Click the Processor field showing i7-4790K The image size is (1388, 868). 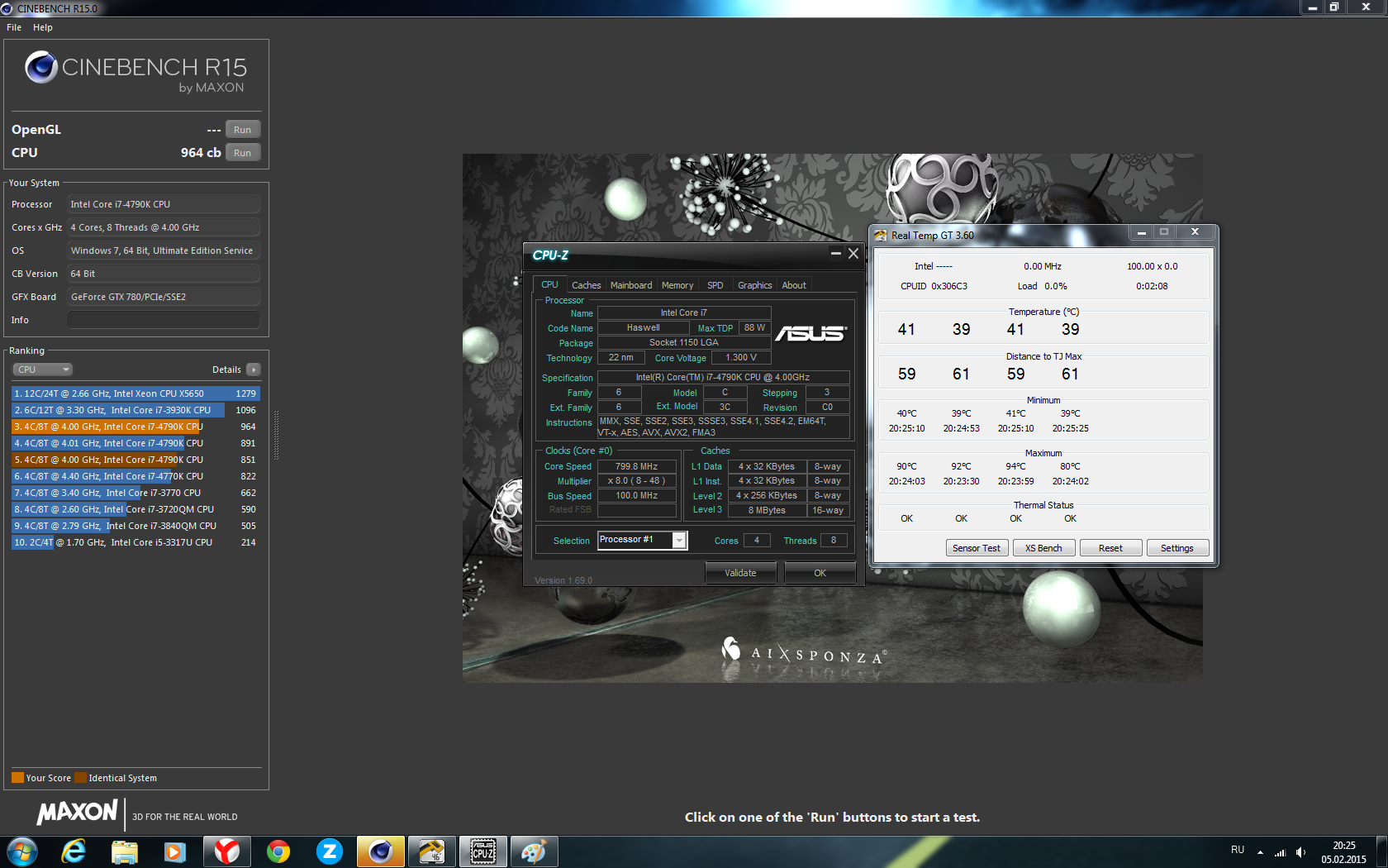[164, 204]
